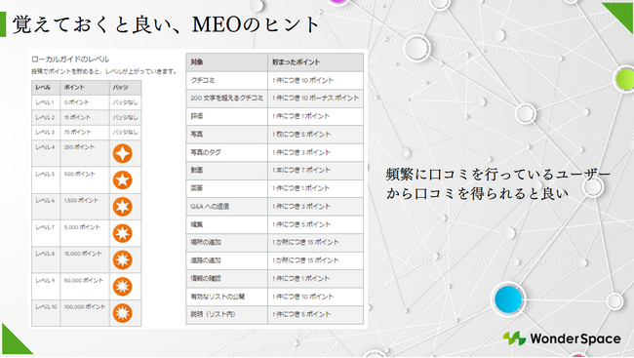Click the Level 7 orange badge icon

[122, 233]
